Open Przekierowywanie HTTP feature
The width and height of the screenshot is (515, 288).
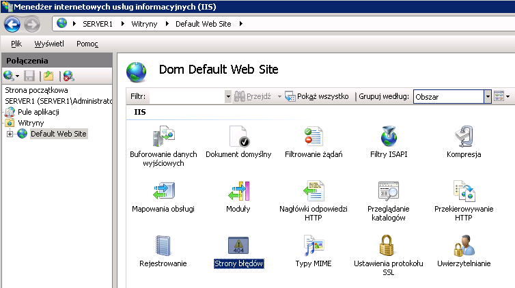(x=464, y=201)
